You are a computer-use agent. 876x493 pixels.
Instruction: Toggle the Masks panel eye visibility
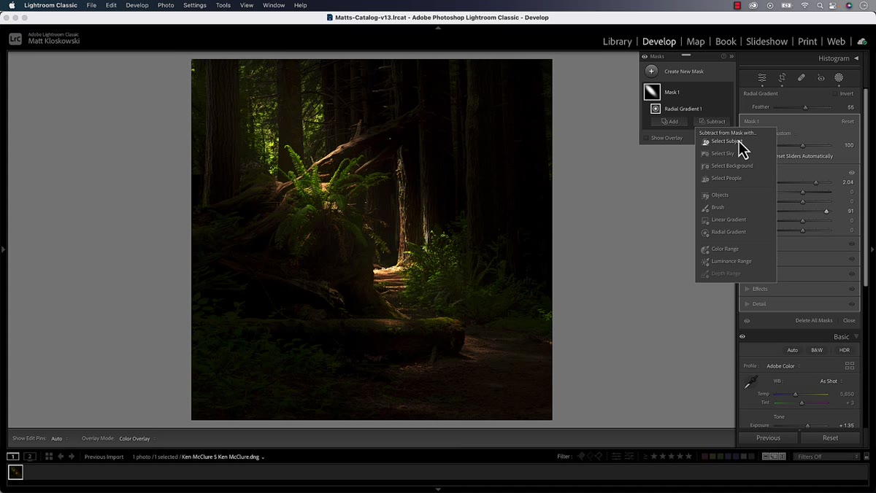pyautogui.click(x=645, y=56)
